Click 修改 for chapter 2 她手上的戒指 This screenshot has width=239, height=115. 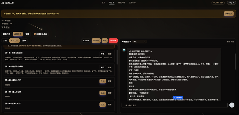(x=102, y=67)
